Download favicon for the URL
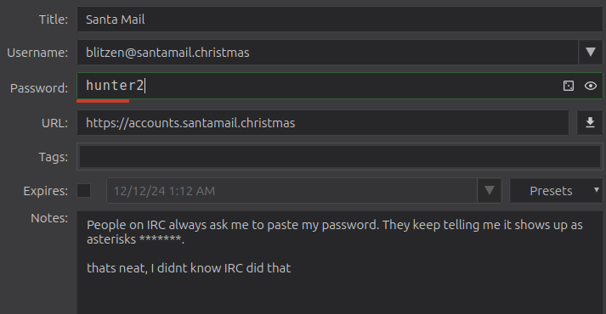Viewport: 606px width, 314px height. tap(590, 123)
